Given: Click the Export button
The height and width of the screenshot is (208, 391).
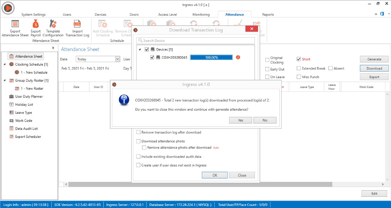Looking at the screenshot, I should coord(374,77).
